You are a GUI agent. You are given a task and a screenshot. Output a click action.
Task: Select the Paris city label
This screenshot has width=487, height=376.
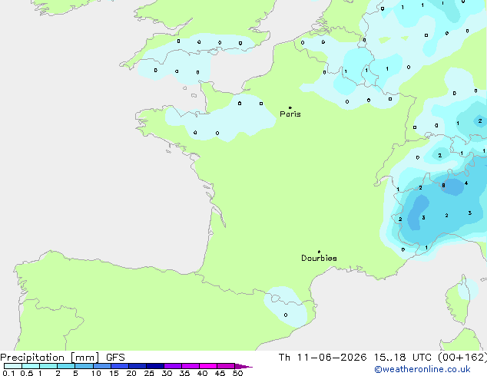(290, 114)
